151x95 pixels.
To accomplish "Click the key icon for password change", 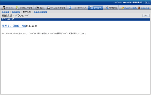I will pyautogui.click(x=123, y=8).
